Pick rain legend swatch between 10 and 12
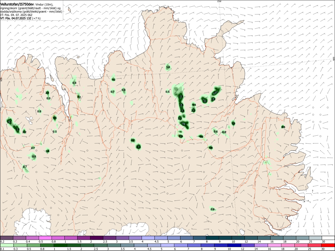This screenshot has height=251, width=335. click(x=234, y=245)
